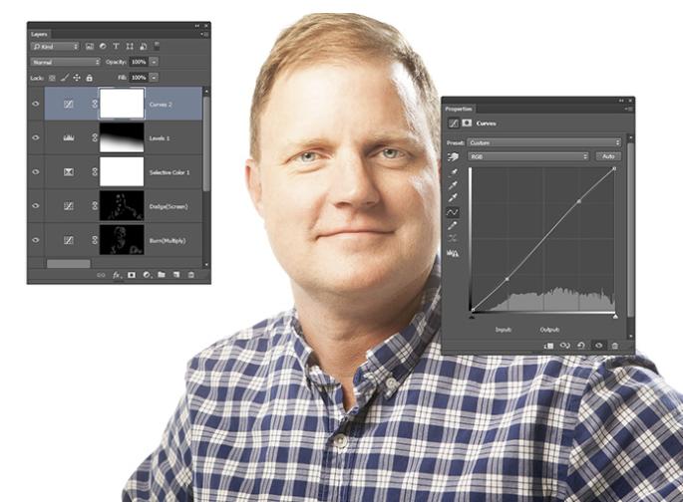Click the link layers icon
Image resolution: width=683 pixels, height=502 pixels.
coord(101,275)
